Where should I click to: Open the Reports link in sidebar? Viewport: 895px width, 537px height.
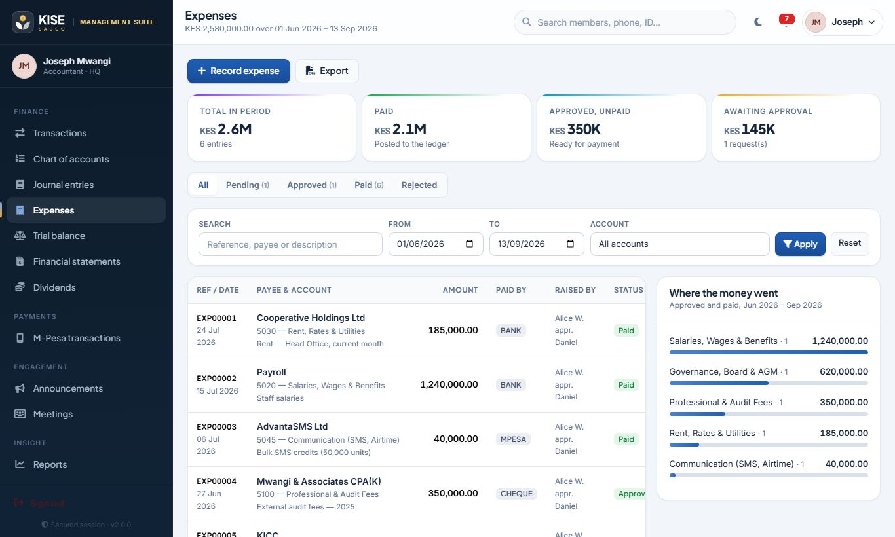[x=86, y=464]
